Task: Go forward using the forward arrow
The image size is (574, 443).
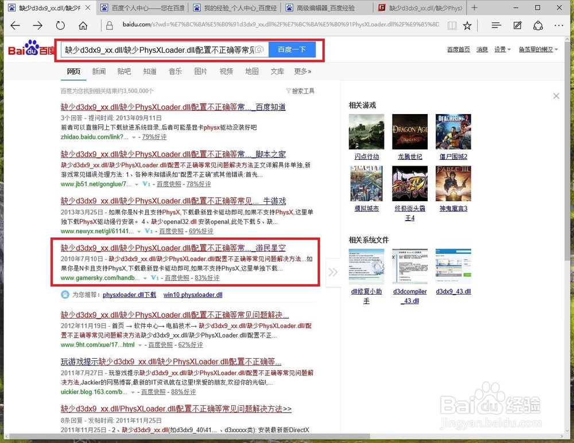Action: coord(37,26)
